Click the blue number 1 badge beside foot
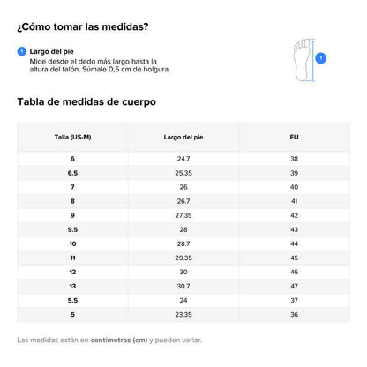Image resolution: width=367 pixels, height=367 pixels. point(321,58)
